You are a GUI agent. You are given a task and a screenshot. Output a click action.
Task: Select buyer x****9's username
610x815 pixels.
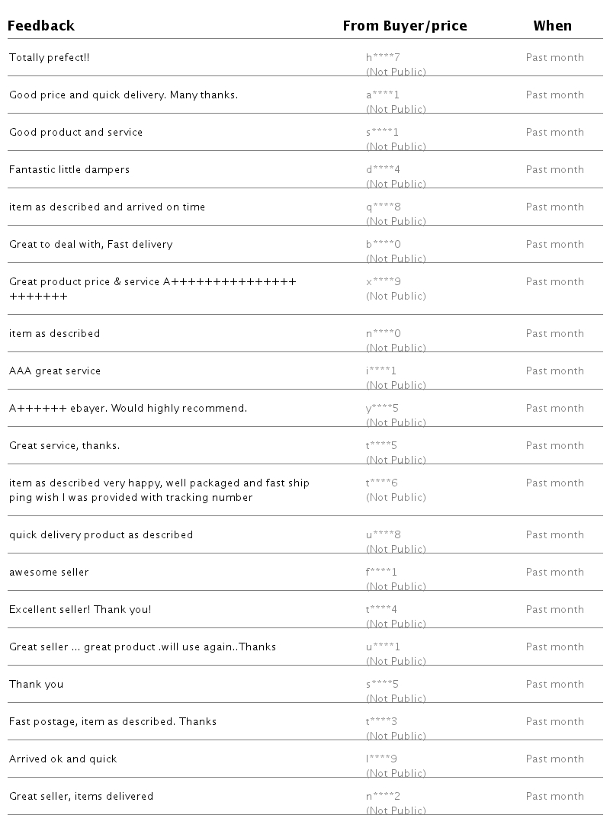point(383,282)
